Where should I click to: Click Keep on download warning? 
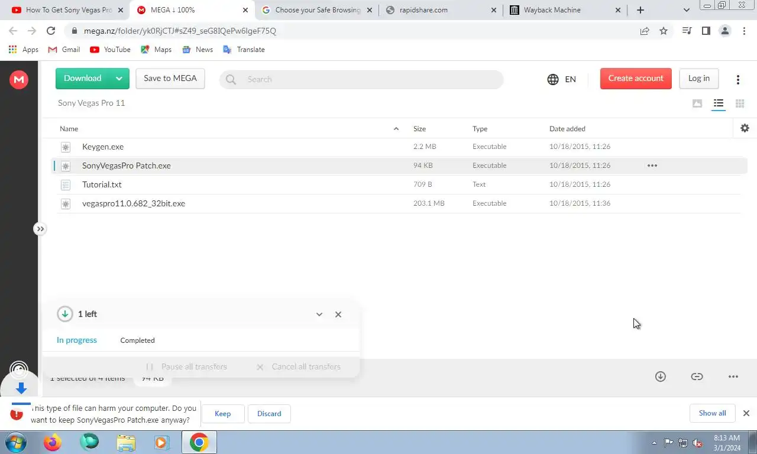(223, 414)
